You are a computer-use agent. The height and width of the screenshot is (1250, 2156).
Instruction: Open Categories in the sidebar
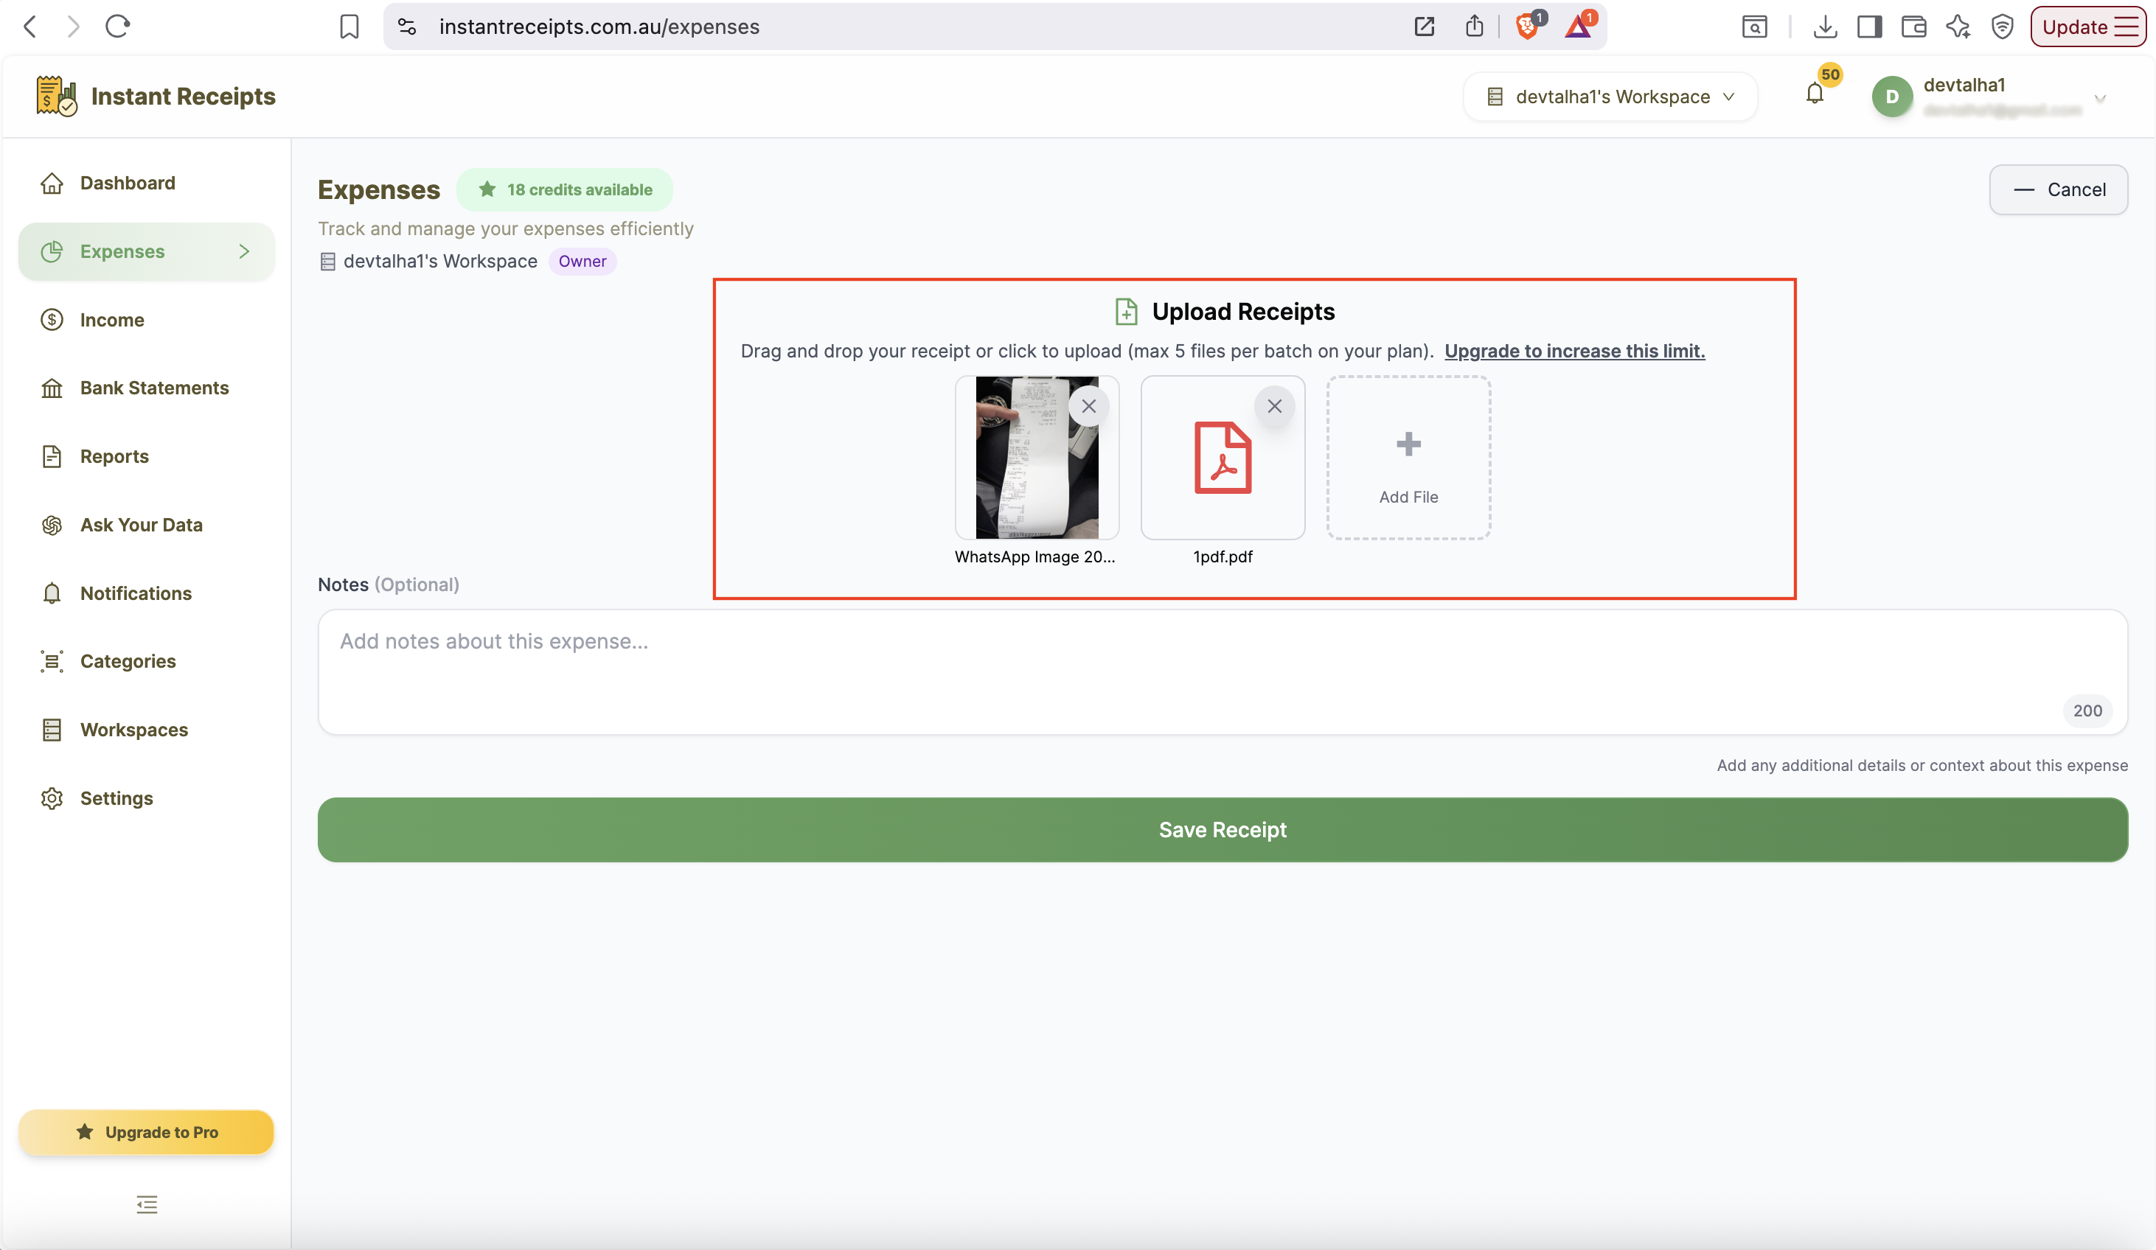click(146, 661)
